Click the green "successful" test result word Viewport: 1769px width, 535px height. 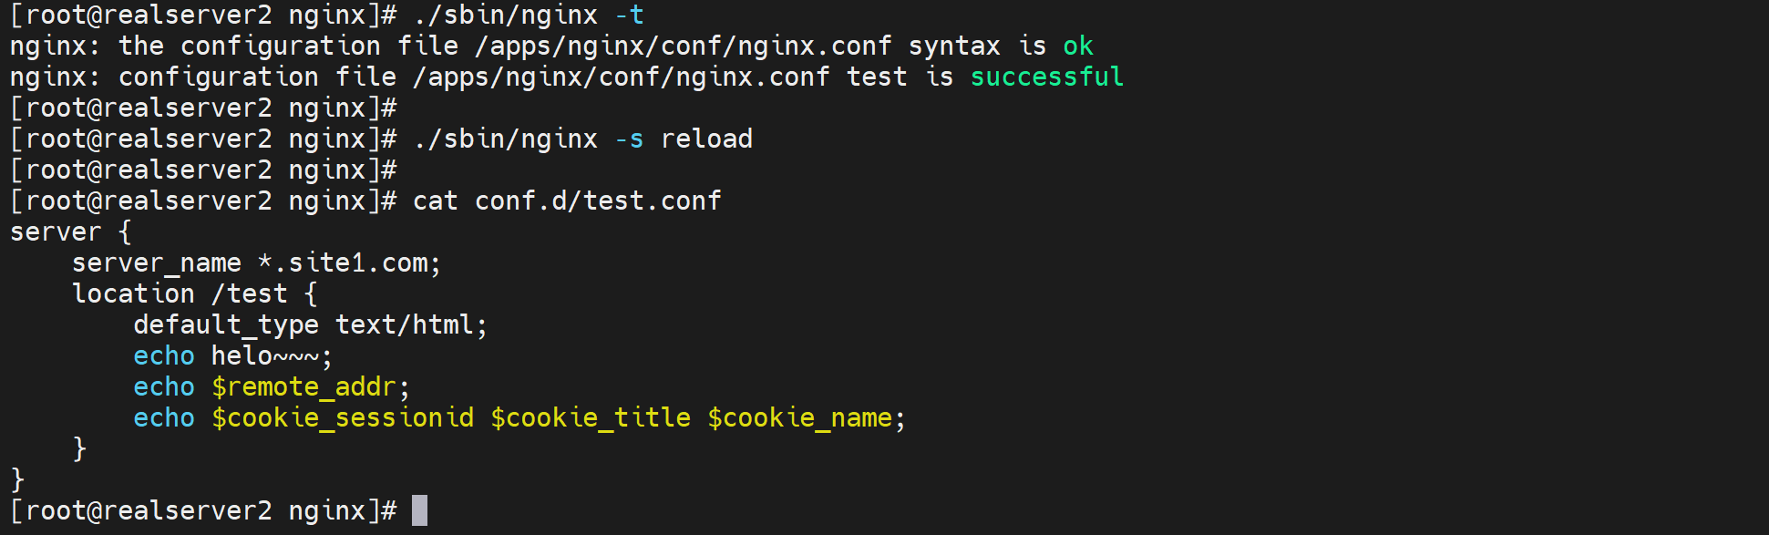point(1046,77)
